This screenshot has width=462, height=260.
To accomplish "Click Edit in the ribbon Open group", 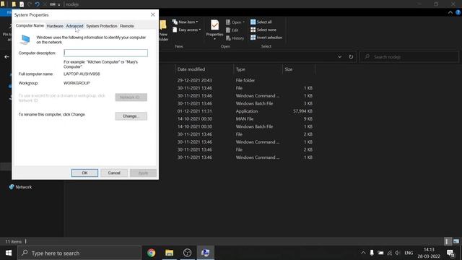I will pos(232,30).
